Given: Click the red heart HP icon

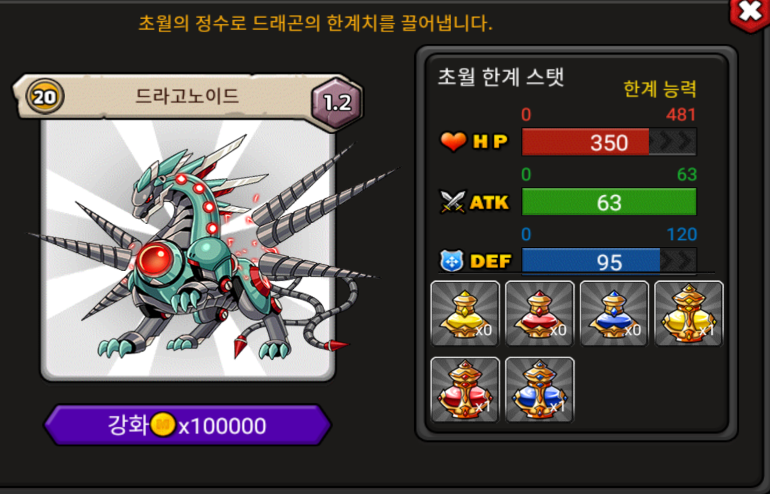Looking at the screenshot, I should click(x=454, y=141).
